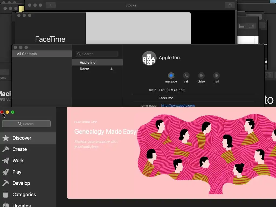This screenshot has height=207, width=276.
Task: Click the person card icon beside Dartz
Action: coord(112,69)
